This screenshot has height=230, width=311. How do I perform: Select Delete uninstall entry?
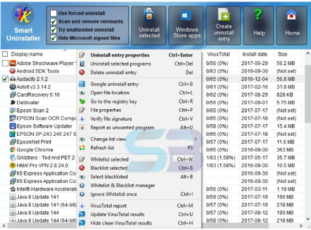click(x=139, y=73)
